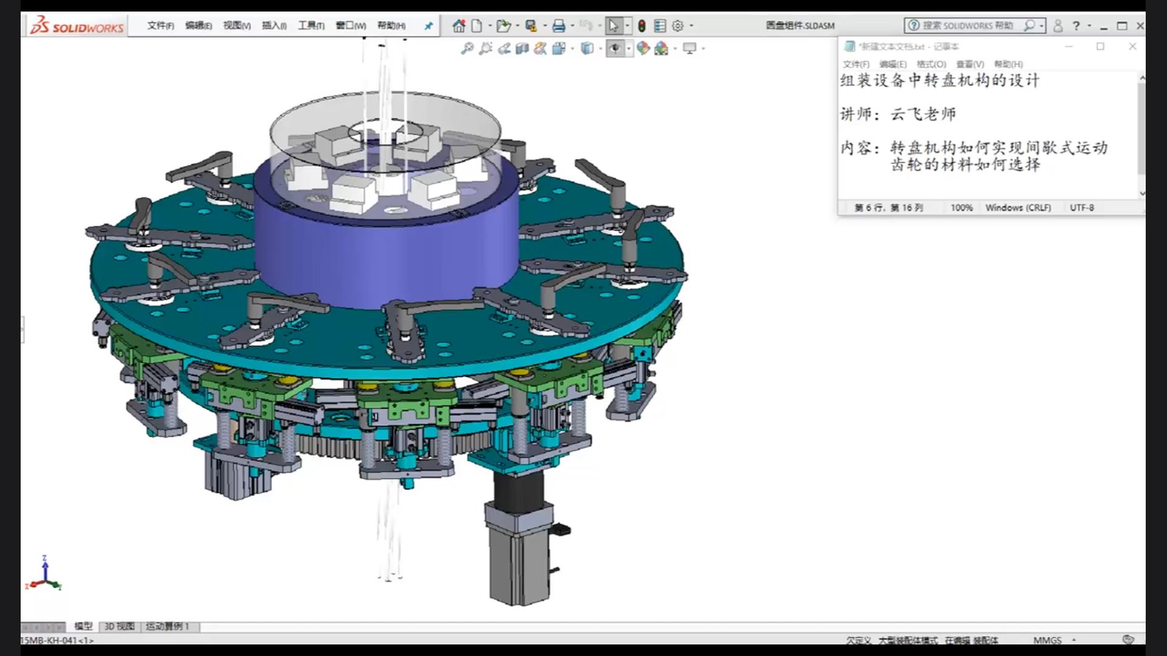Open the 编辑(E) menu in SOLIDWORKS
This screenshot has width=1167, height=656.
(x=199, y=26)
